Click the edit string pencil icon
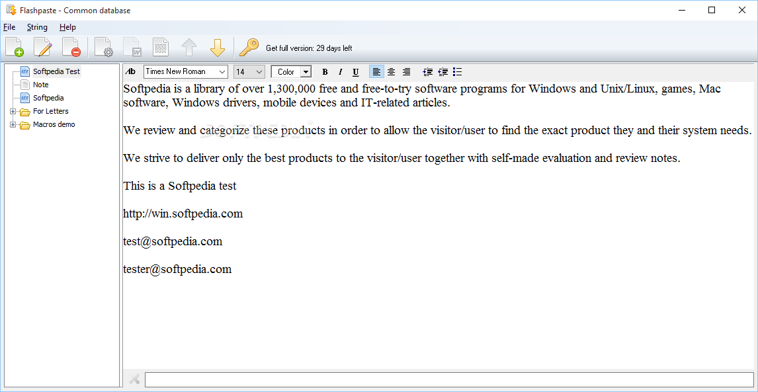Screen dimensions: 758x392 43,48
